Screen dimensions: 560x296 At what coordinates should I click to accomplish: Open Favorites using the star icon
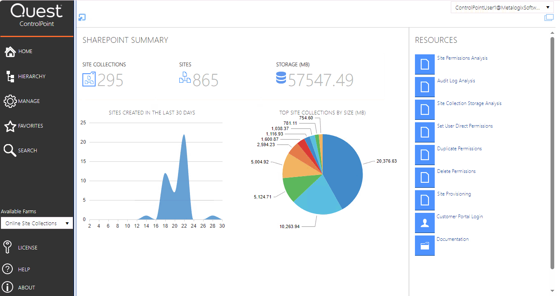pyautogui.click(x=10, y=126)
